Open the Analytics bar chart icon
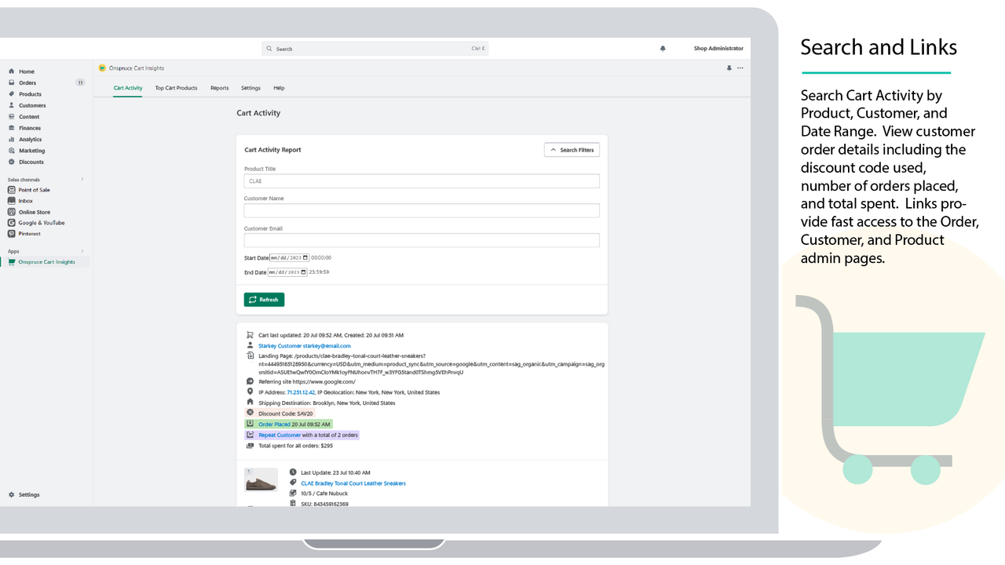 click(12, 140)
